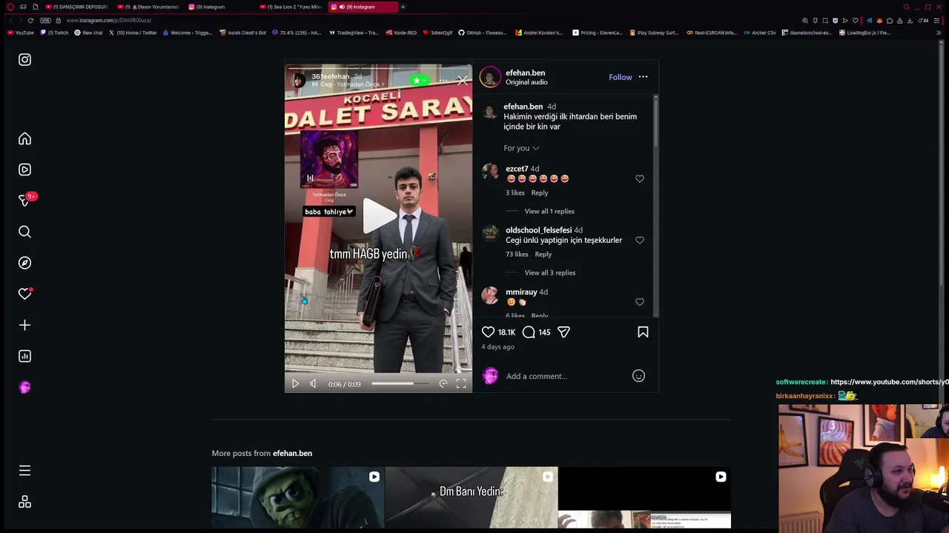Viewport: 949px width, 533px height.
Task: Mute video with speaker icon
Action: [313, 383]
